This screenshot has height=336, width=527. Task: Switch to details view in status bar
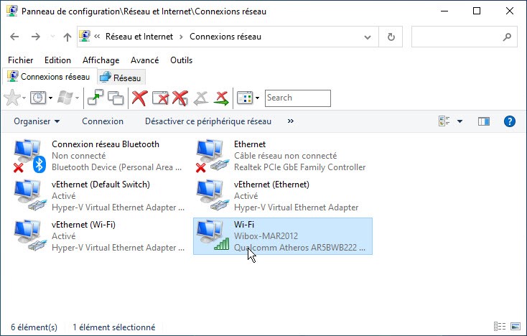(500, 326)
